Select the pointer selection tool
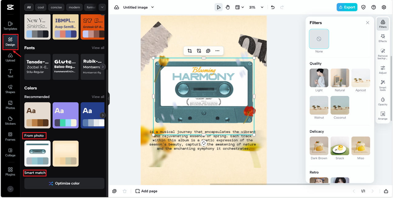Screen dimensions: 393x198 coord(218,7)
